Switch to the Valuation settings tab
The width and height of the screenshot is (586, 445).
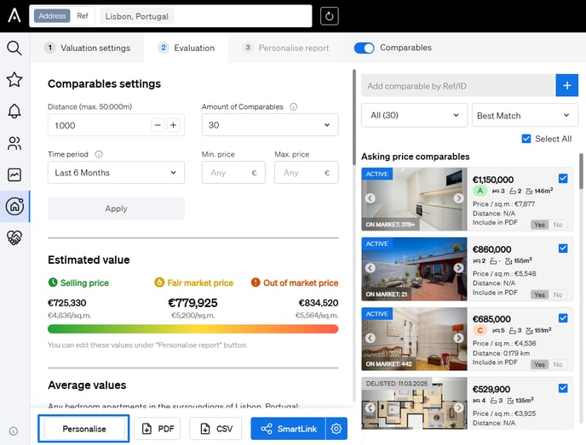87,48
